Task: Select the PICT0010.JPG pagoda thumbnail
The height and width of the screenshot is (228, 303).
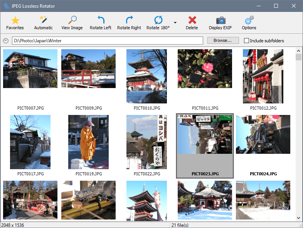Action: pos(146,76)
